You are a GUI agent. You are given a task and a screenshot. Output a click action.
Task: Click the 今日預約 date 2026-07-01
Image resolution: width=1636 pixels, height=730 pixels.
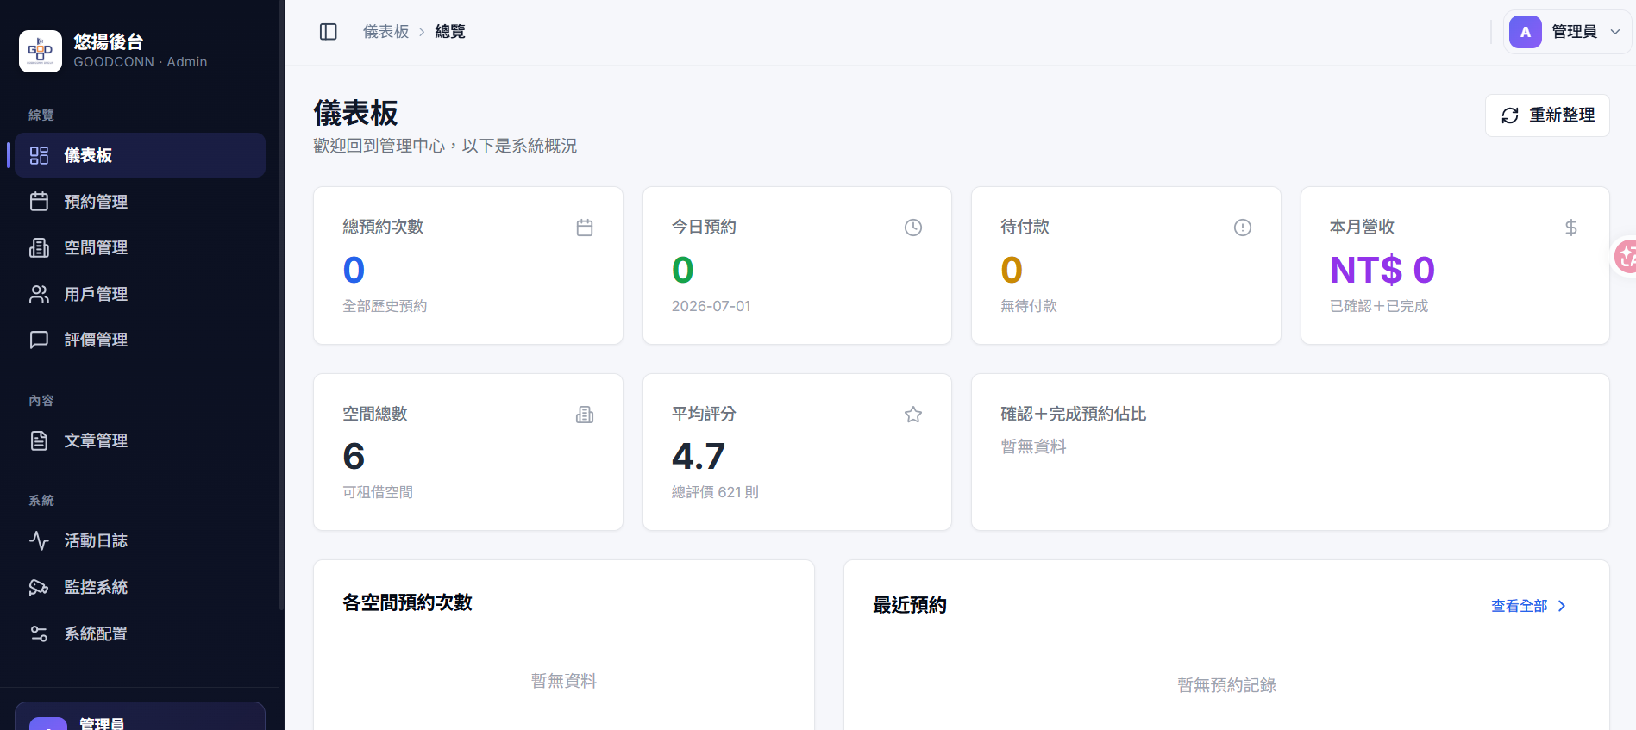click(x=711, y=306)
